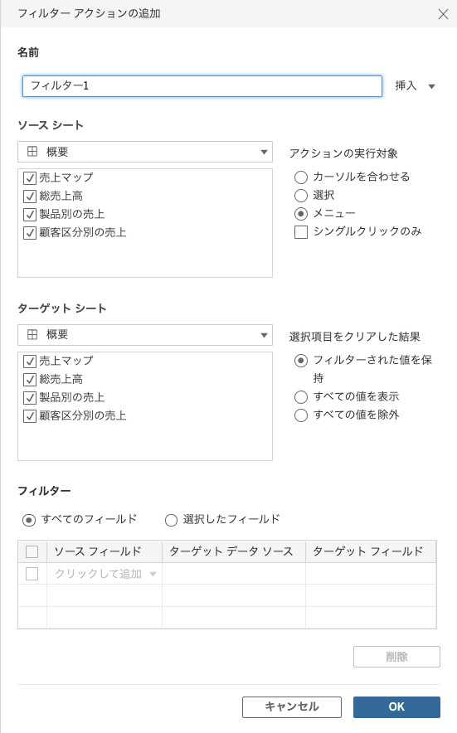Click the 名前 text field フィルター1
This screenshot has width=457, height=733.
pyautogui.click(x=202, y=86)
